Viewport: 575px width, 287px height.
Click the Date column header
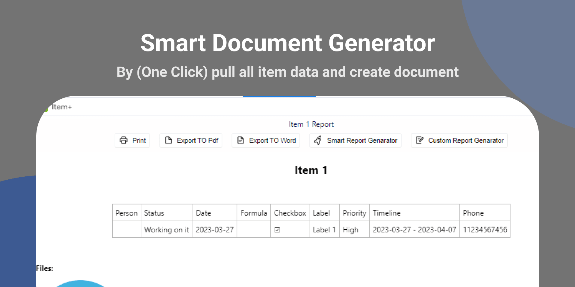214,213
